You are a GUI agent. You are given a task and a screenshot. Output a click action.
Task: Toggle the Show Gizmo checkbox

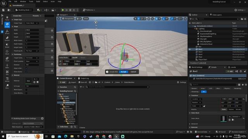(x=26, y=72)
